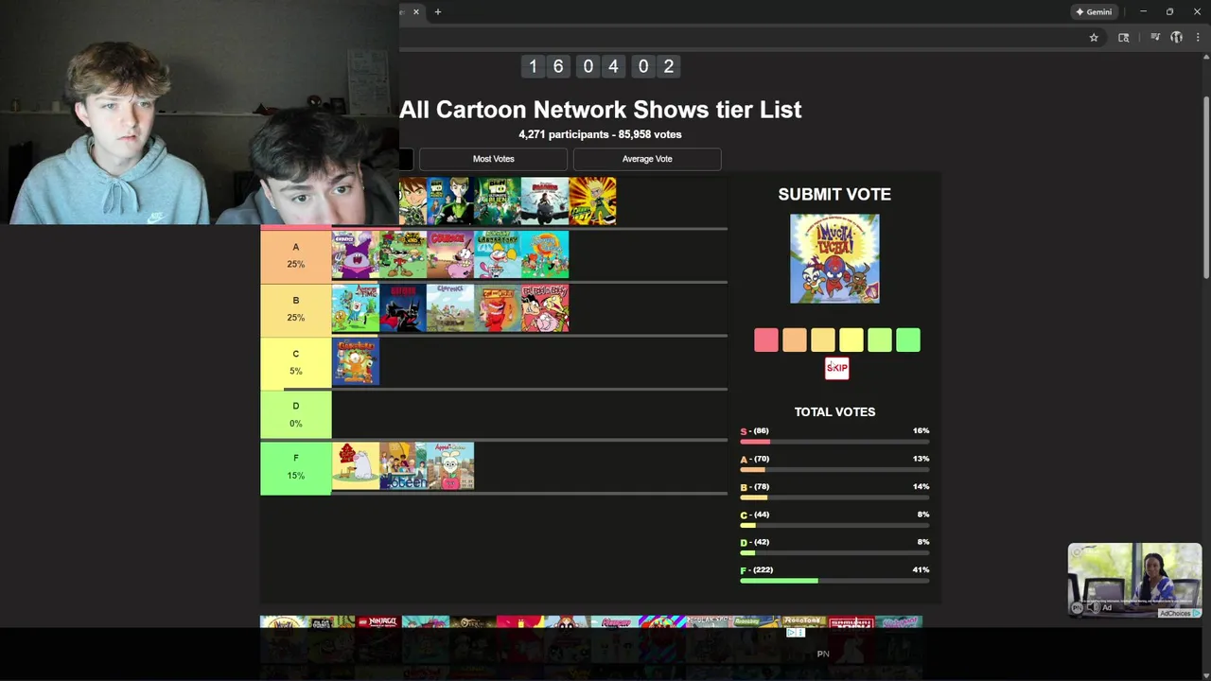1211x681 pixels.
Task: Click the Batman Beyond thumbnail in B tier
Action: [x=403, y=308]
